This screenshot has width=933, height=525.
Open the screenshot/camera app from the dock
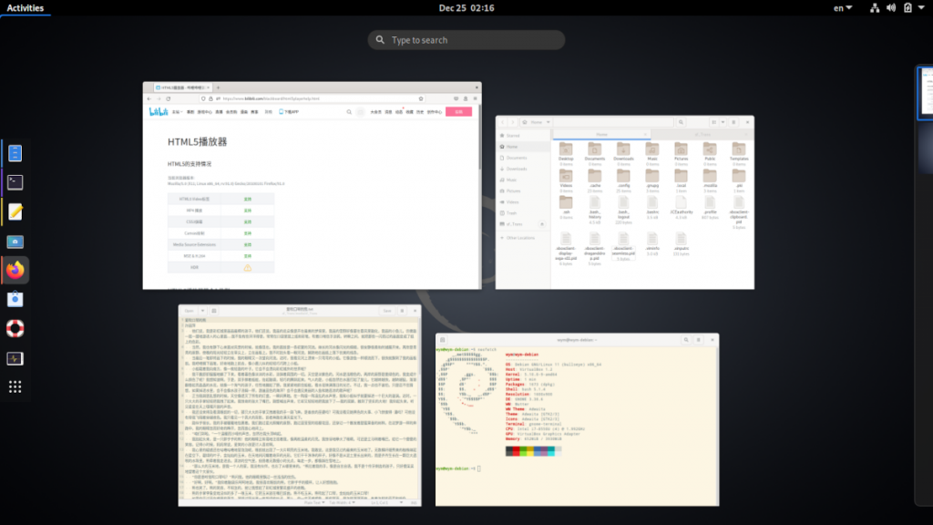(15, 241)
